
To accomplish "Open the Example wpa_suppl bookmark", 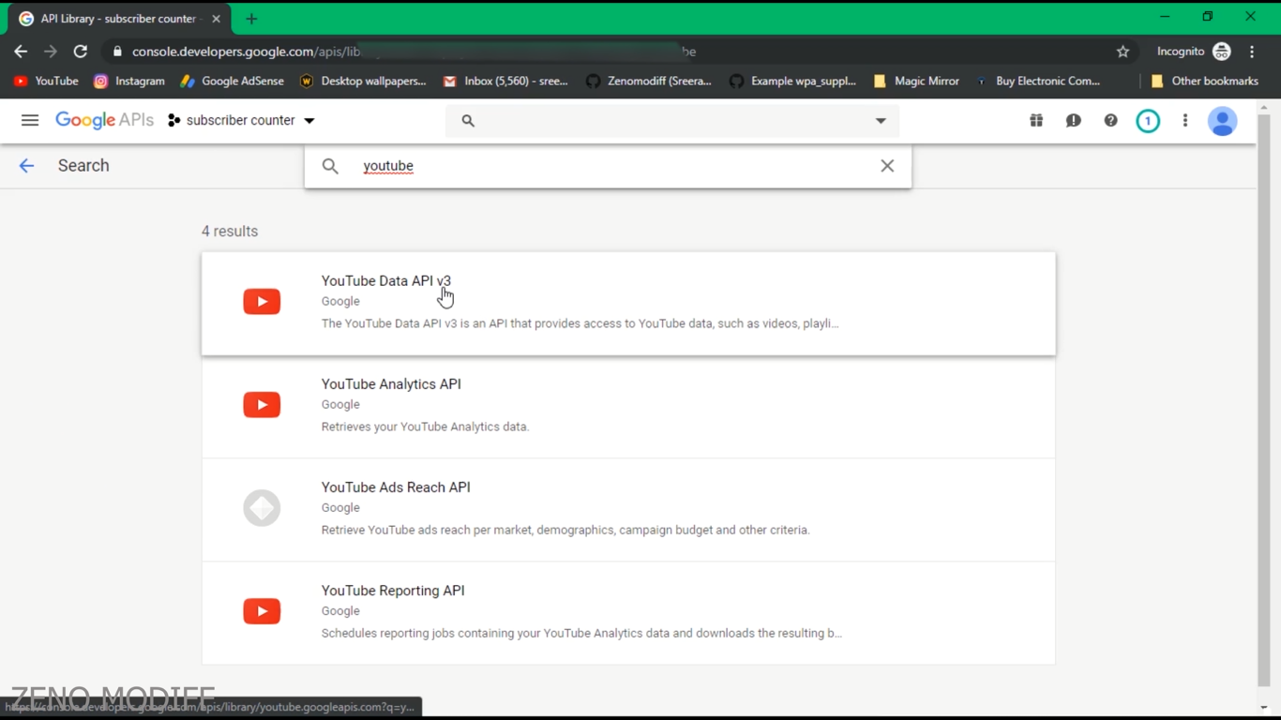I will (792, 82).
